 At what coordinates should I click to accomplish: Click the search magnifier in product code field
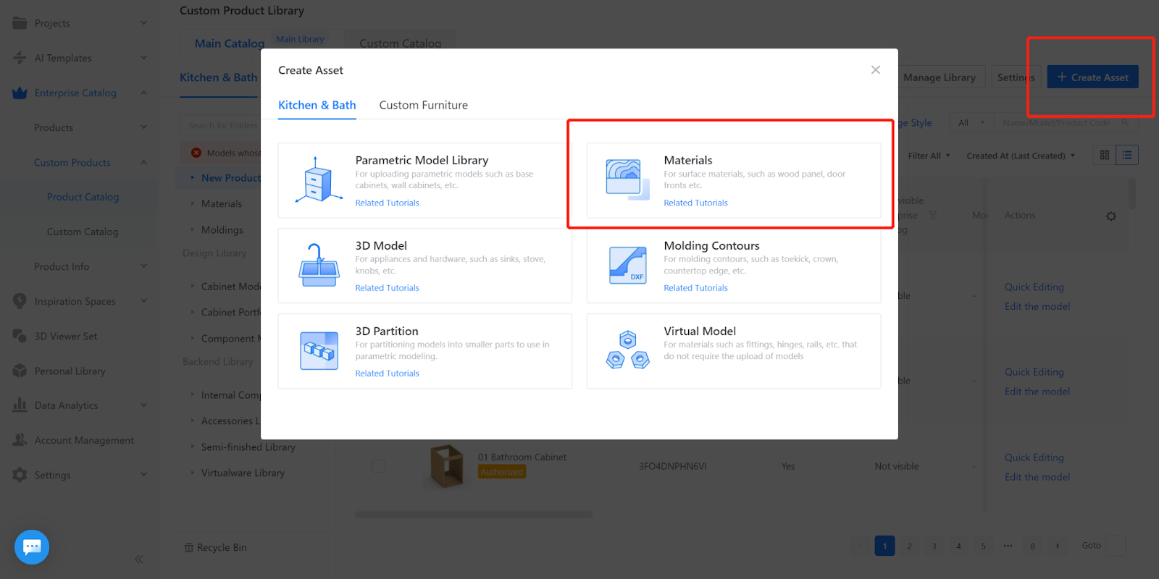[x=1125, y=123]
